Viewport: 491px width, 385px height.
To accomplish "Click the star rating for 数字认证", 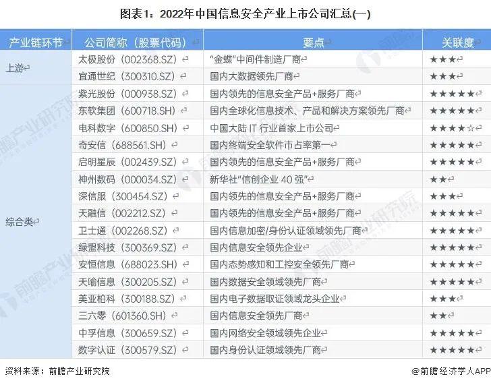I will pos(453,349).
